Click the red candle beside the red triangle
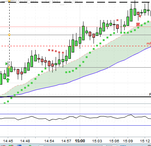This screenshot has width=151, height=146. [x=138, y=13]
